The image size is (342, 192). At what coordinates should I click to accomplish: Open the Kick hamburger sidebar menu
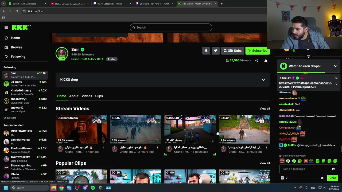6,27
